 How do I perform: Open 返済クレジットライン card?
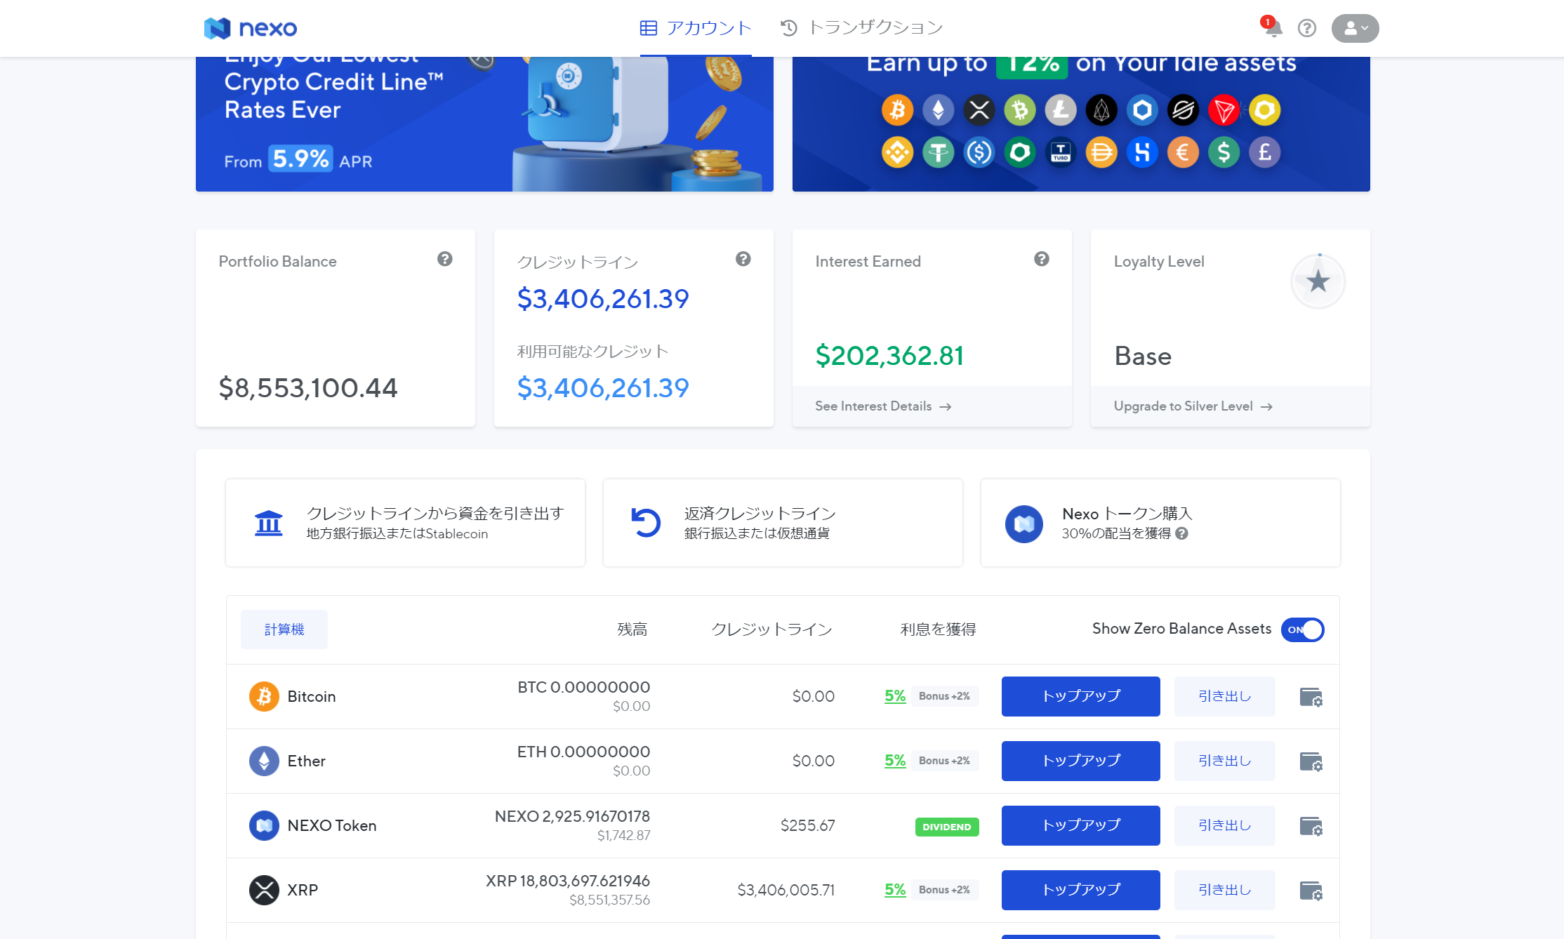tap(783, 523)
